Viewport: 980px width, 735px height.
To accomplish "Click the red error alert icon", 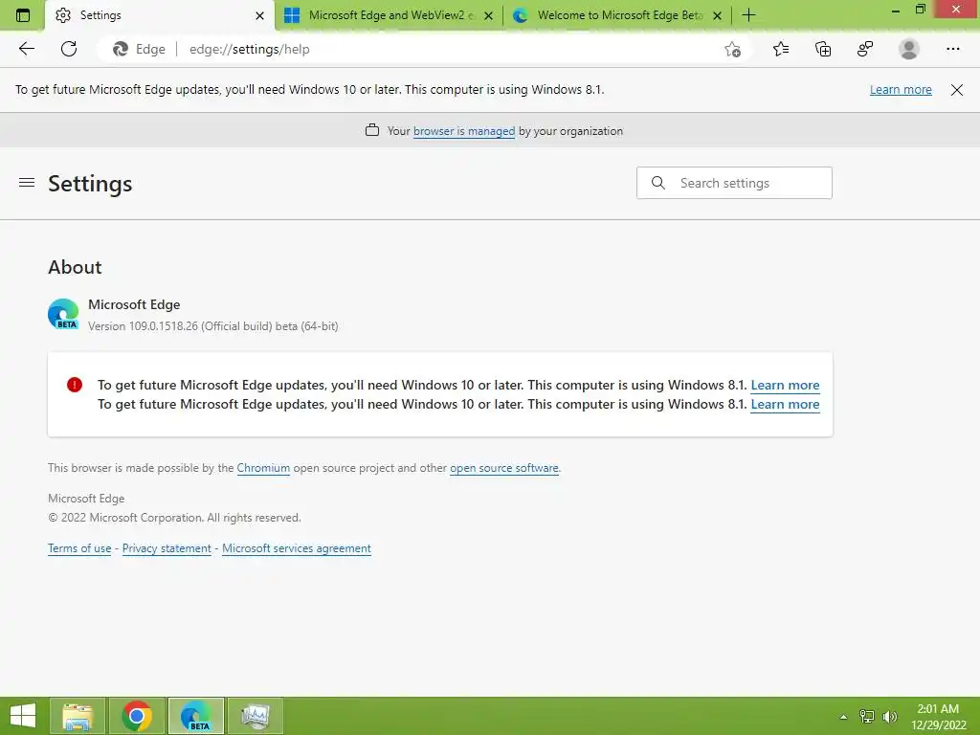I will 75,385.
